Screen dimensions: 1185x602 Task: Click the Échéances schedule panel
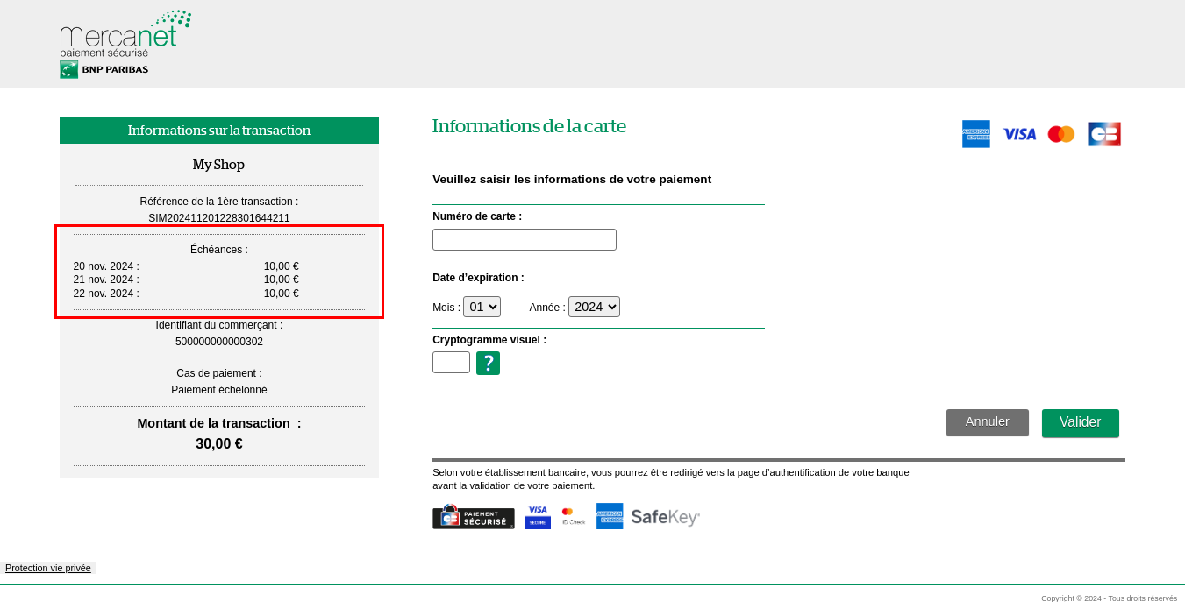(219, 272)
